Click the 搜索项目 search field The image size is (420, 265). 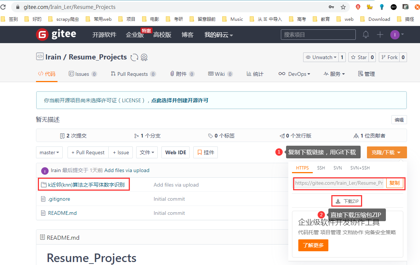coord(318,35)
